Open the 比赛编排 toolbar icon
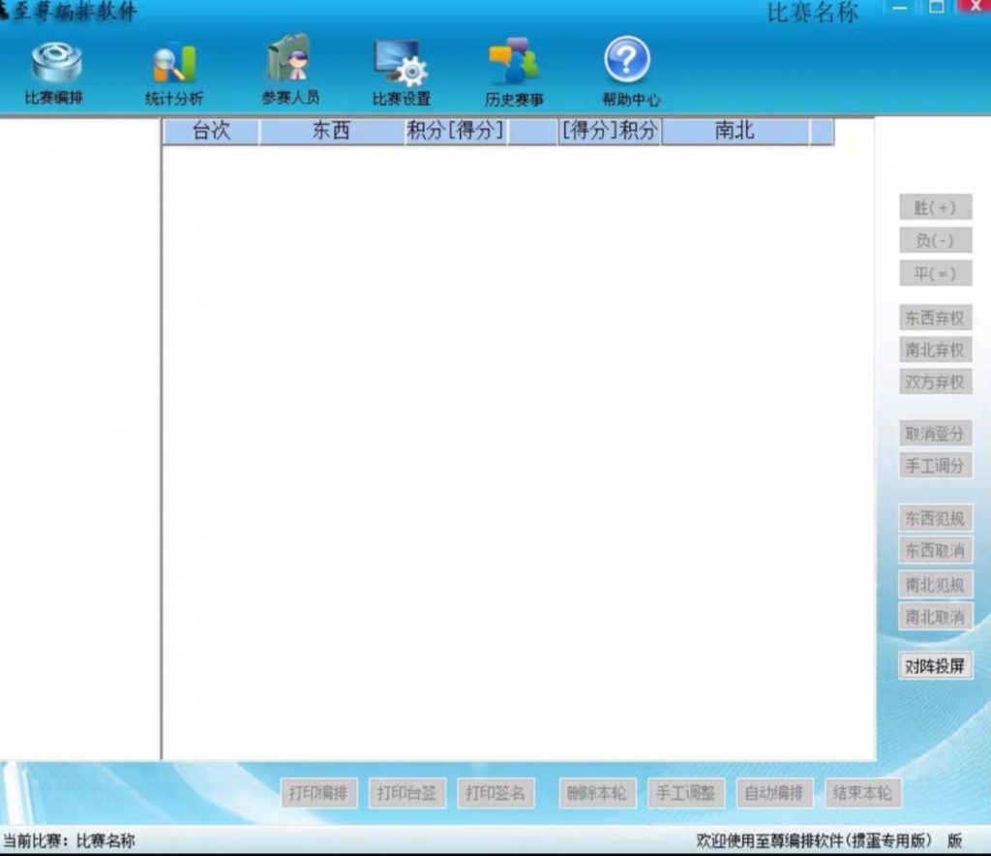This screenshot has width=991, height=856. (55, 72)
